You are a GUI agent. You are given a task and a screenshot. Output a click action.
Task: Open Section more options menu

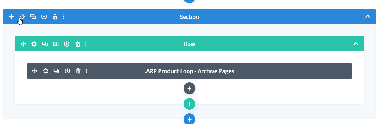click(x=63, y=17)
